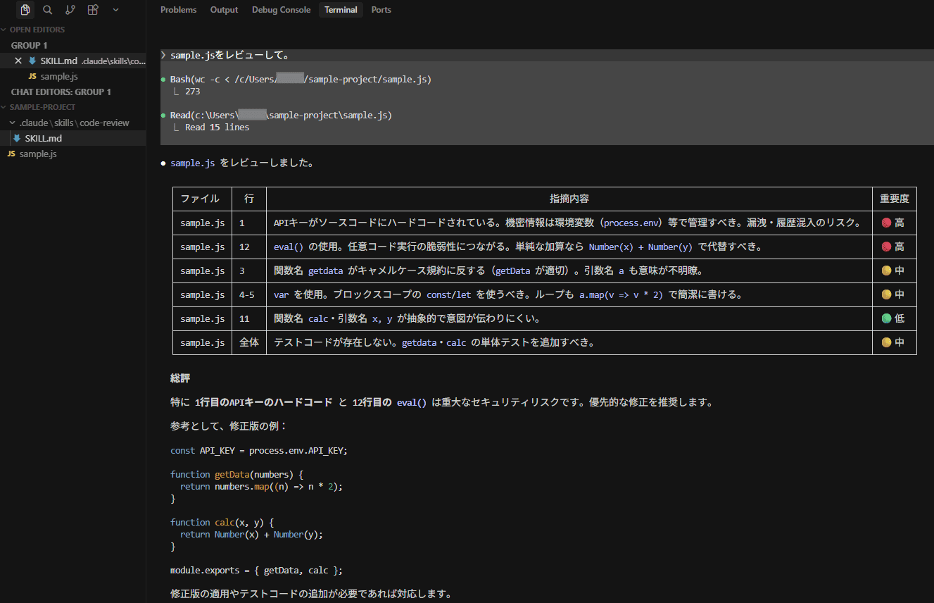Click the '273' output line
Screen dimensions: 934x603
192,92
